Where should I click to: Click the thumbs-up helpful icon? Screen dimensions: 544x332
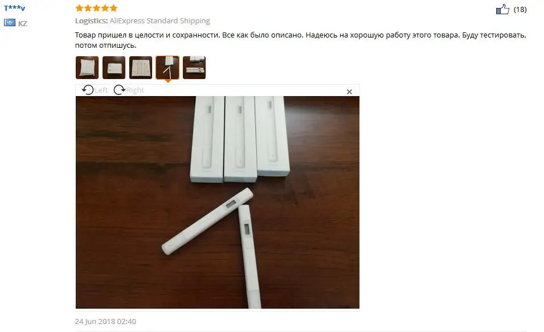coord(502,9)
